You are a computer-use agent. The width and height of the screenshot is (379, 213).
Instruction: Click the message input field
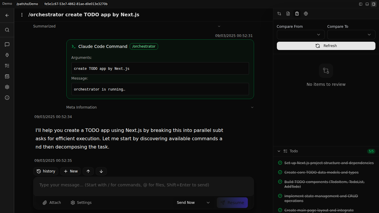(143, 185)
